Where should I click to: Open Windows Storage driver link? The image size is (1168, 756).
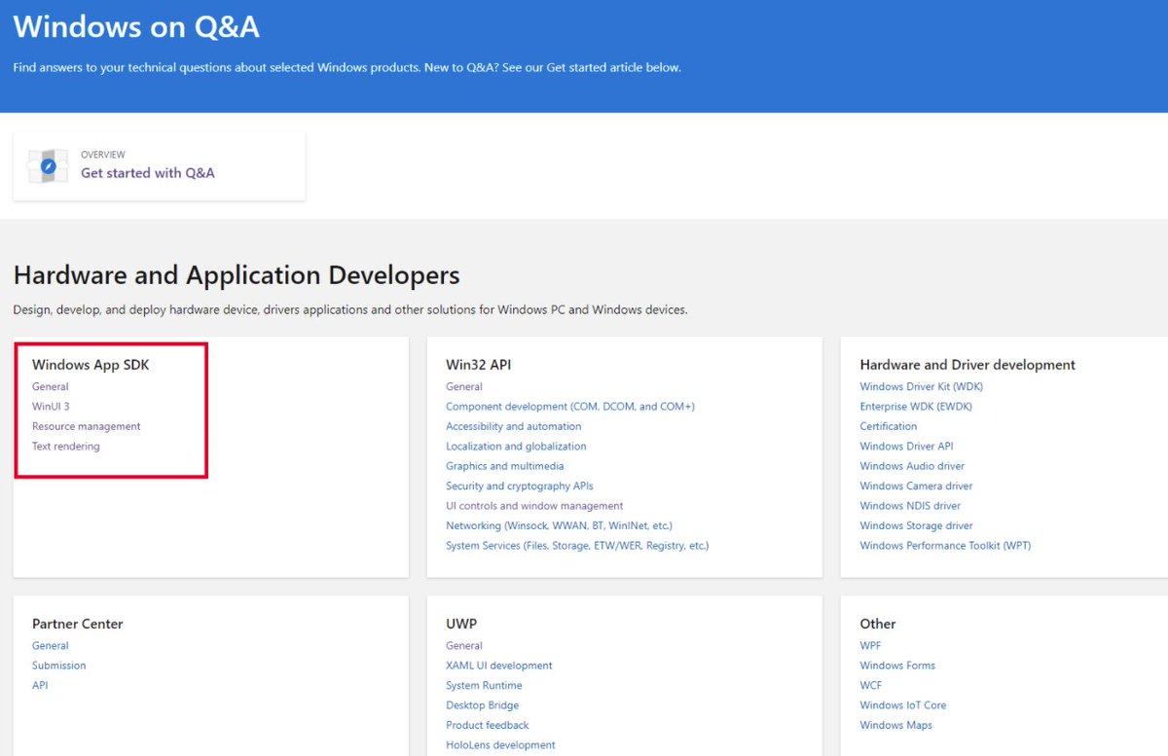click(917, 525)
